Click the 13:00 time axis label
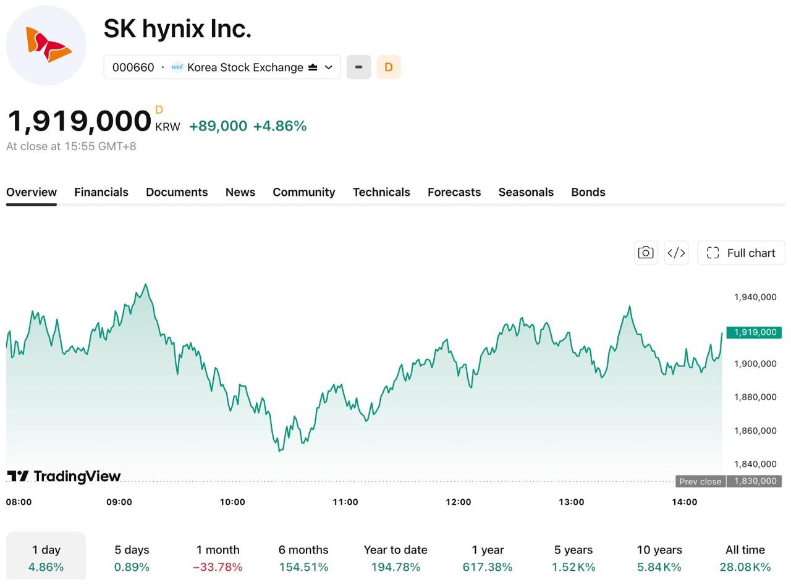 [571, 502]
